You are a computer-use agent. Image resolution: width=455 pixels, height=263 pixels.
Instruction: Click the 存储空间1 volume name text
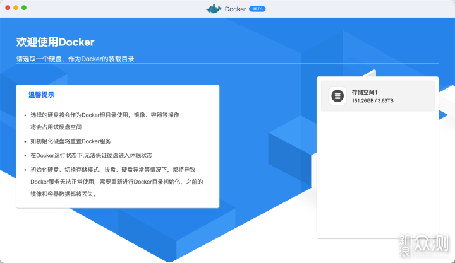(x=365, y=93)
